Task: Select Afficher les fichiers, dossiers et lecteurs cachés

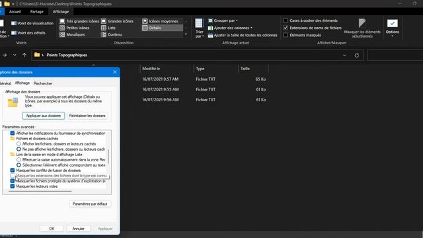Action: (19, 144)
